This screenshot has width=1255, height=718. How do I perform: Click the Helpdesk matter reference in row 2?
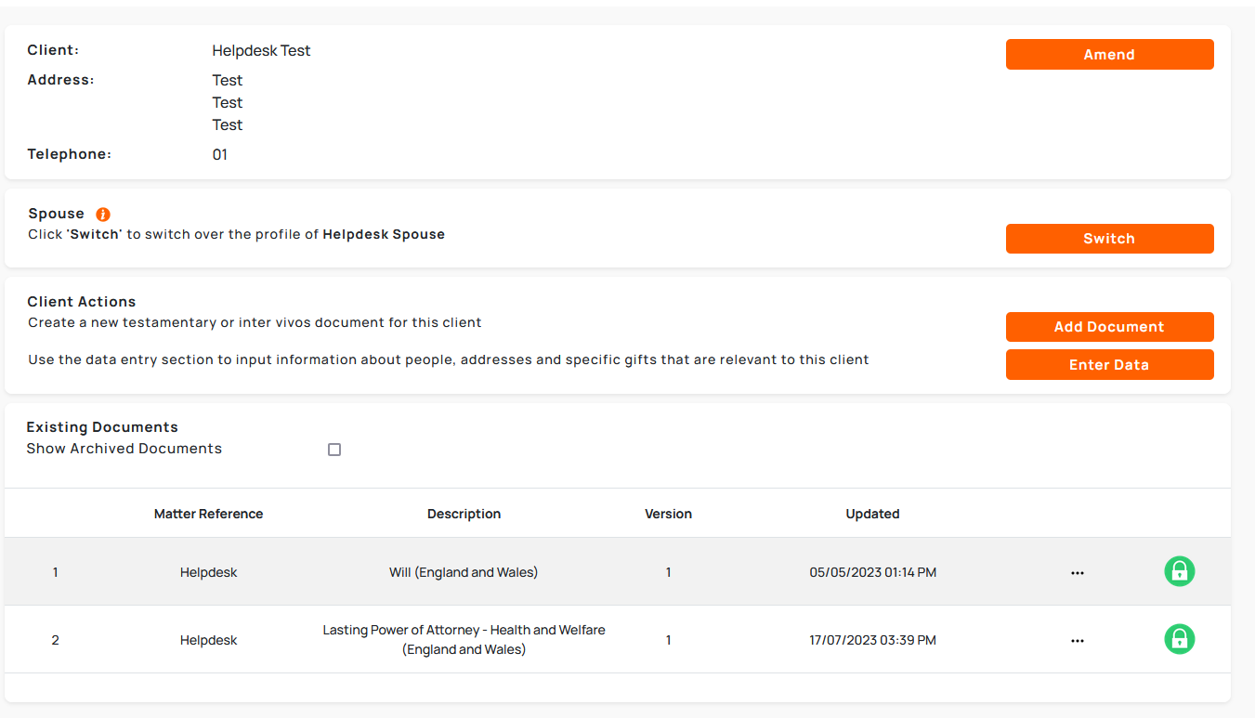(208, 640)
